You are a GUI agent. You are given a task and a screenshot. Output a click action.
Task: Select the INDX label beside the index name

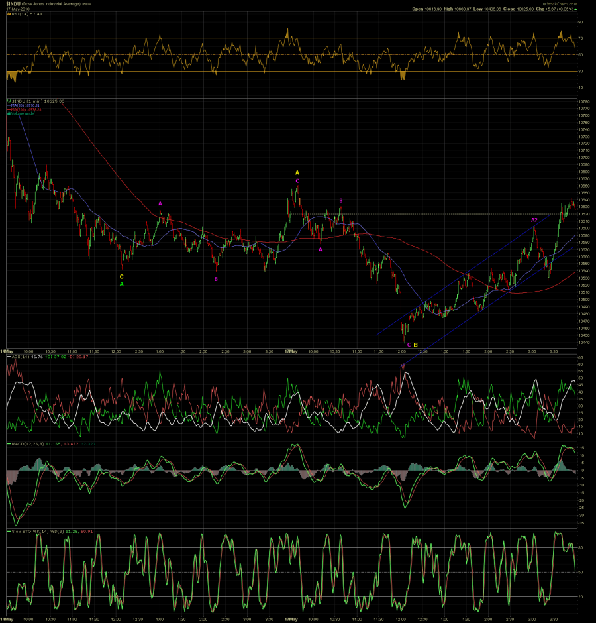click(x=87, y=4)
